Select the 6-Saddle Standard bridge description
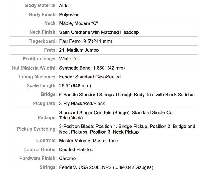 127,95
